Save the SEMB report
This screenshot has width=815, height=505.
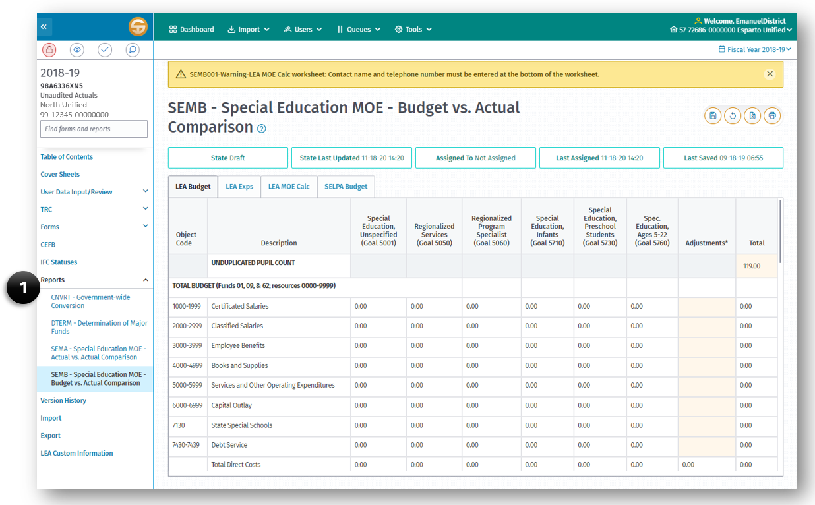[713, 115]
